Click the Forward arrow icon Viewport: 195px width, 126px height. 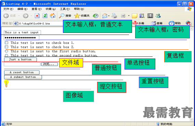click(26, 16)
